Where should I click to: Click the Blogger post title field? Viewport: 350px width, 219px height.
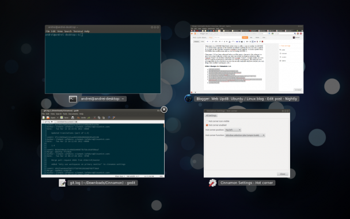point(228,37)
